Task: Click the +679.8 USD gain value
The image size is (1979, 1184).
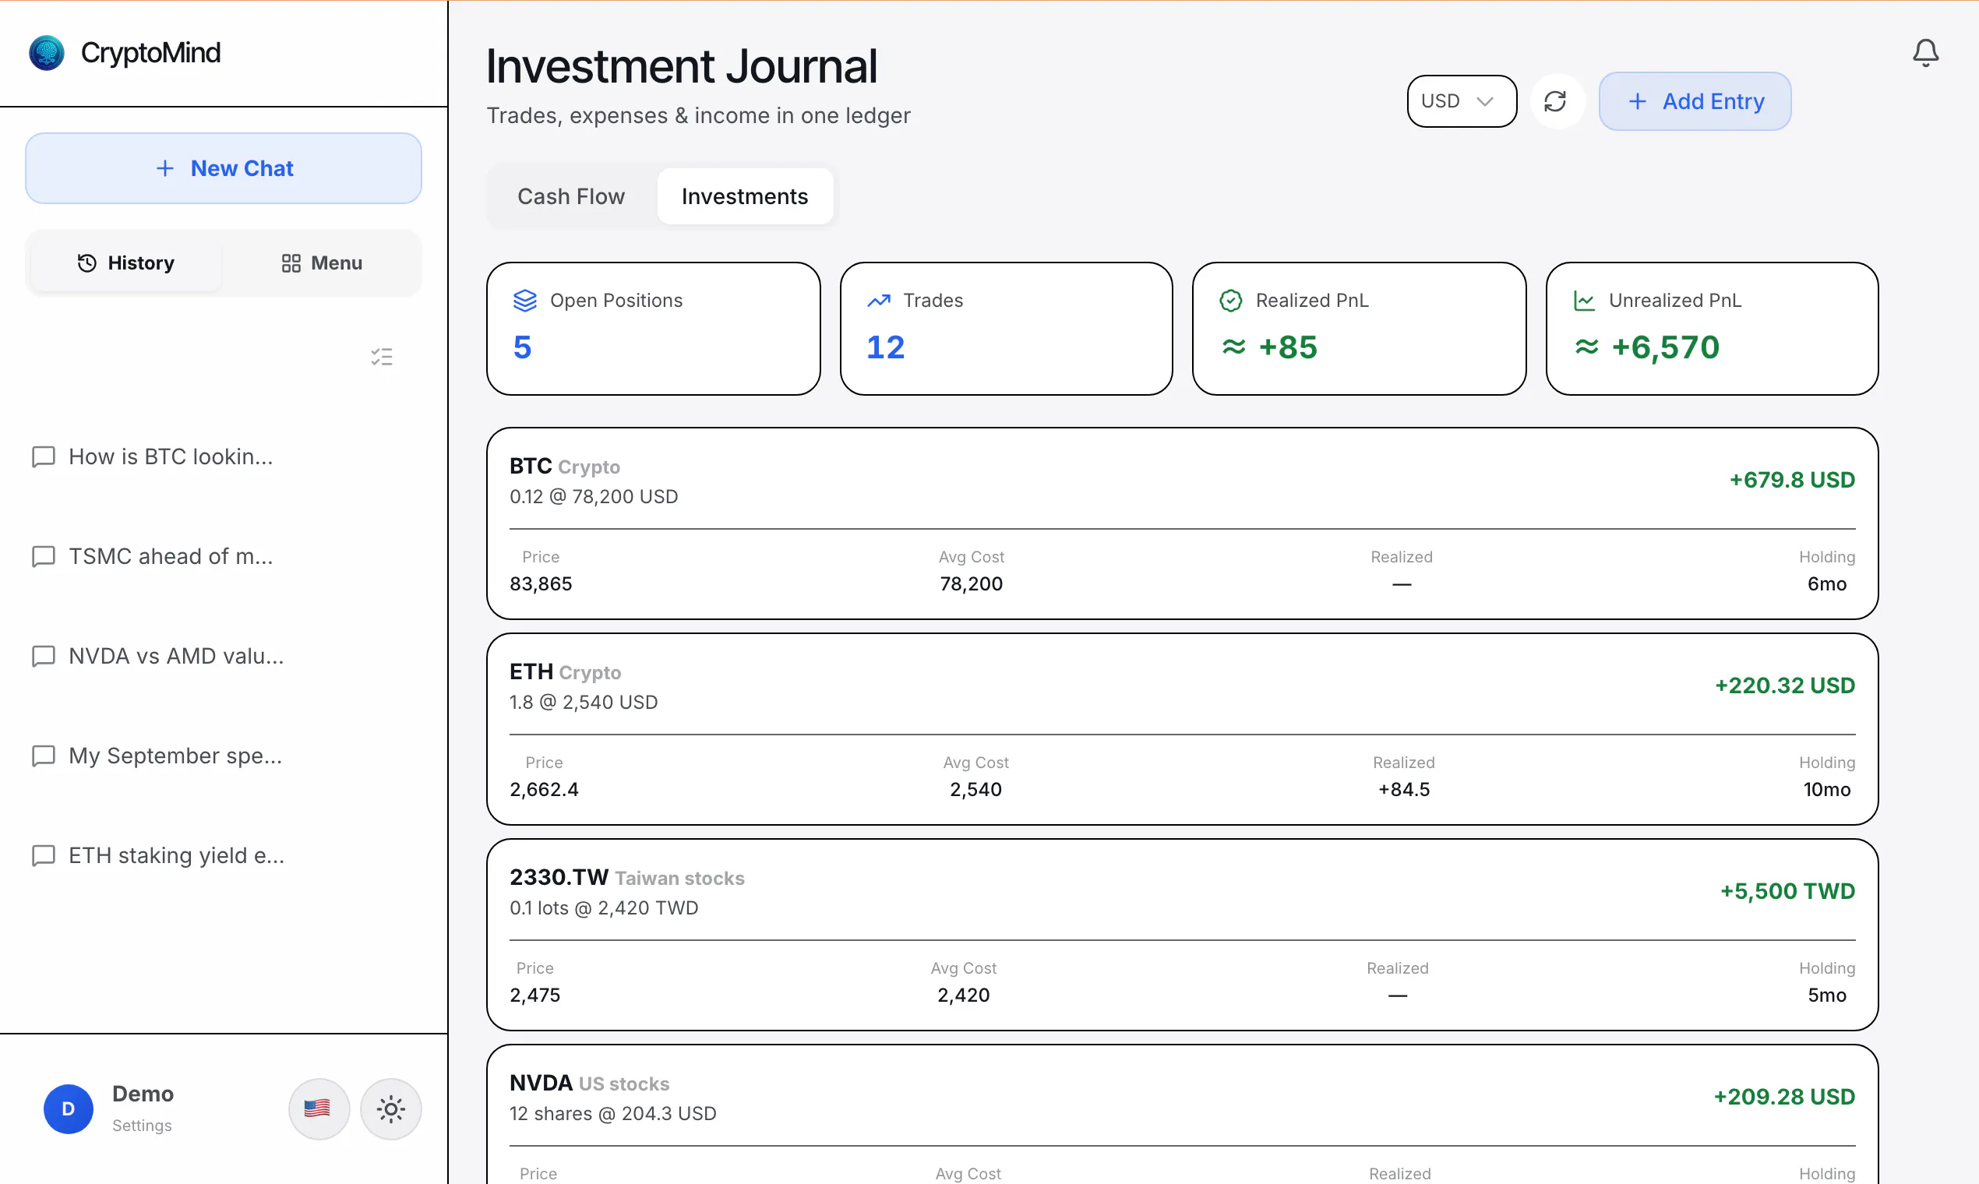Action: click(x=1791, y=481)
